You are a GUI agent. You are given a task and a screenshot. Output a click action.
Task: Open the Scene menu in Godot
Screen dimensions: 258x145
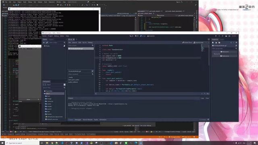click(x=44, y=36)
